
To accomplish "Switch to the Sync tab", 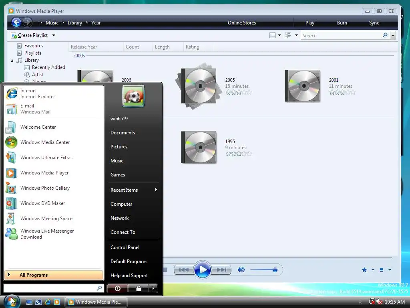I will click(374, 23).
